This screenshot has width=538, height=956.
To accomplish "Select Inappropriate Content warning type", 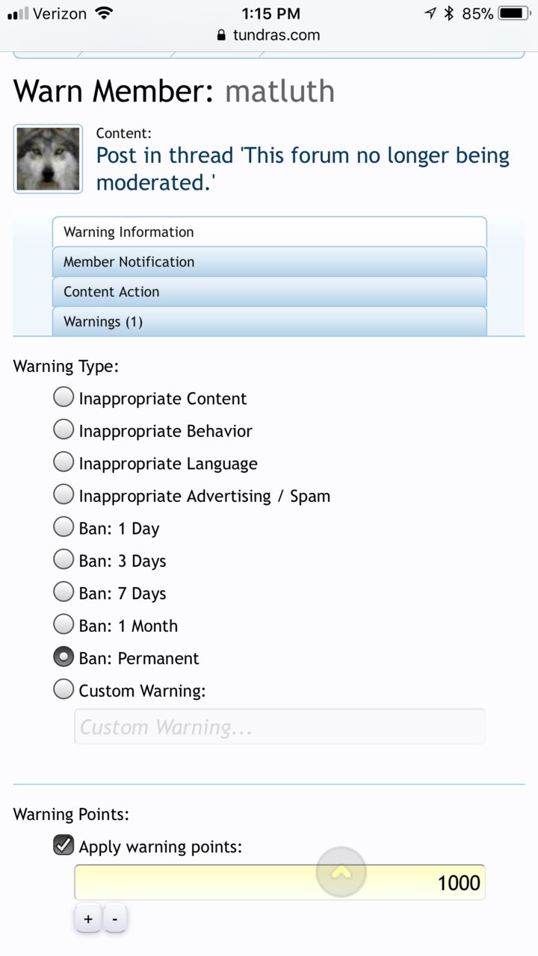I will coord(64,397).
